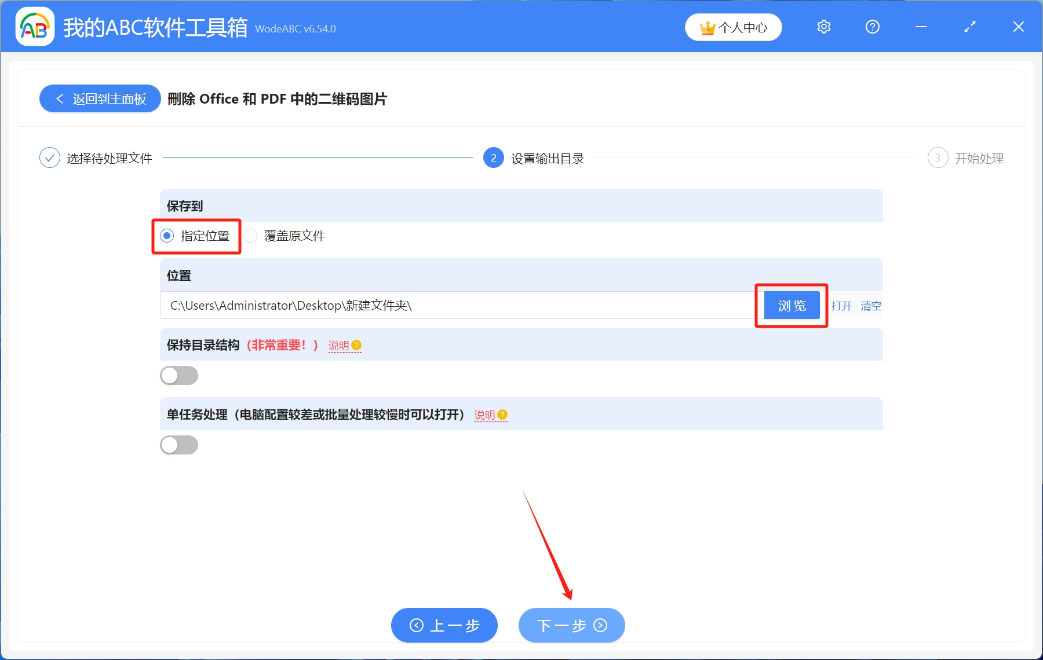Select the 覆盖原文件 radio option

point(250,236)
